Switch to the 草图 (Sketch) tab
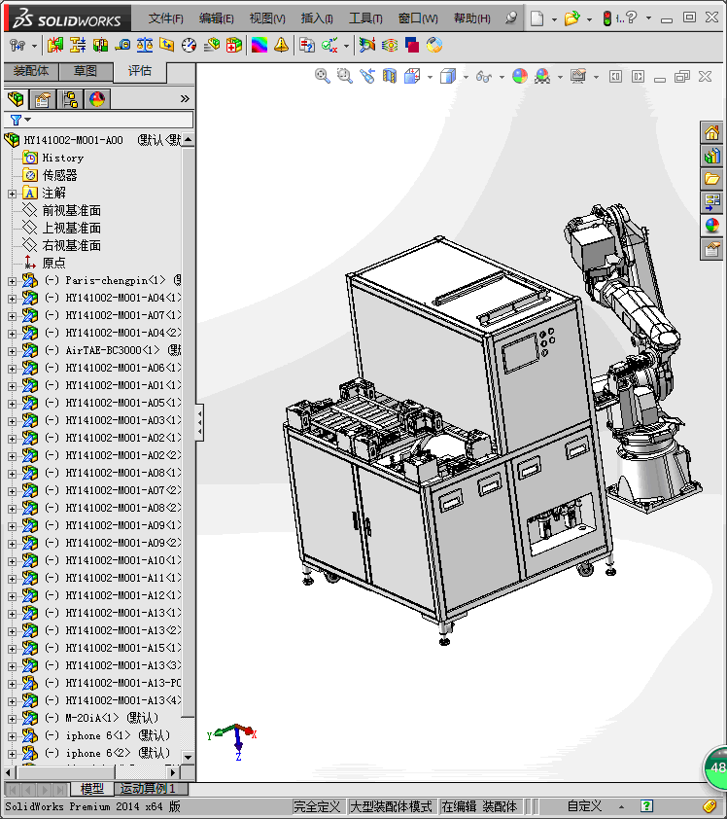727x819 pixels. tap(85, 71)
